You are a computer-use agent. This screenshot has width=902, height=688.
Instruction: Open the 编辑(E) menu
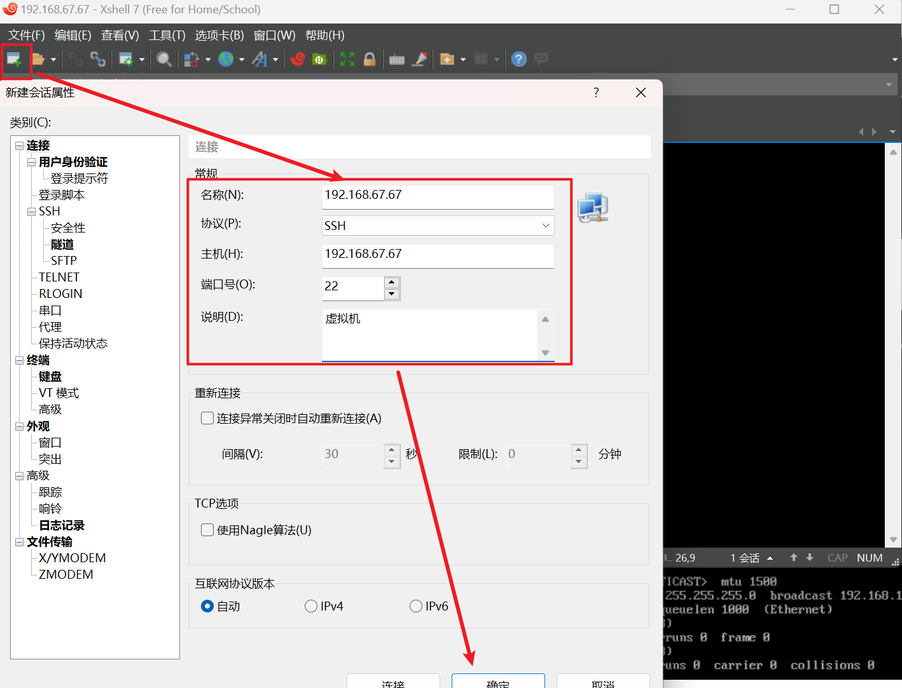click(73, 35)
